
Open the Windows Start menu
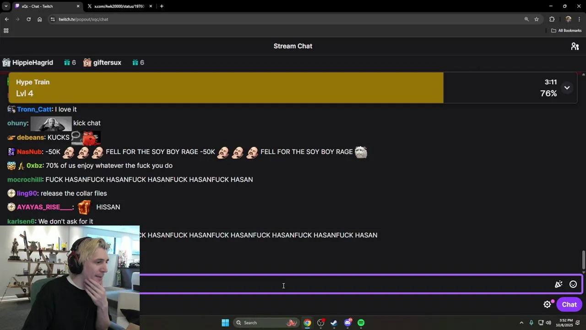tap(225, 323)
